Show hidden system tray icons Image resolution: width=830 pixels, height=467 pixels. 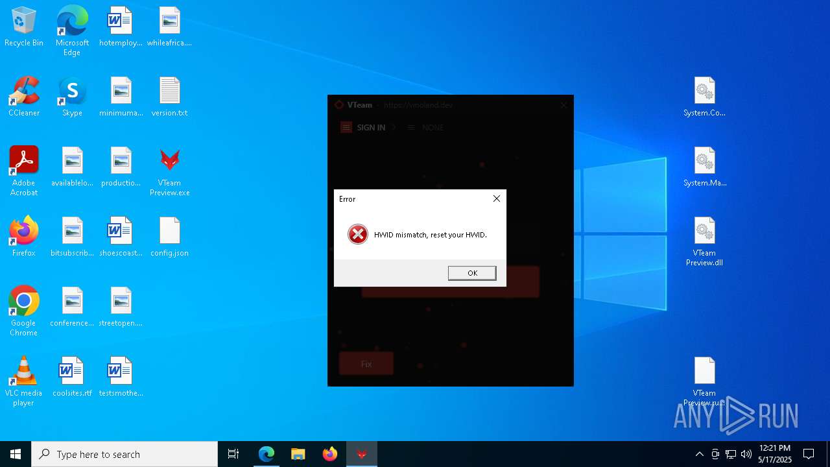click(699, 454)
